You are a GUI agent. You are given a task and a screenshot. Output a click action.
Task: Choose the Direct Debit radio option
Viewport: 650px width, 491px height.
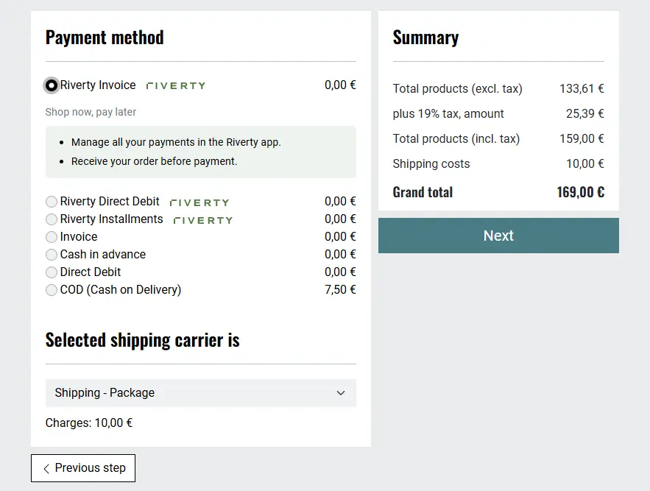click(52, 272)
